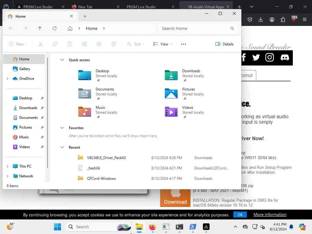Unpin Music in the navigation pane
312x234 pixels.
tap(42, 137)
